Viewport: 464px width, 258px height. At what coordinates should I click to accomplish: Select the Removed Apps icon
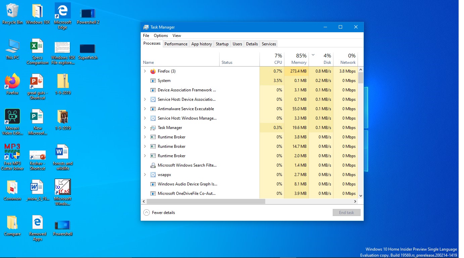click(x=38, y=228)
